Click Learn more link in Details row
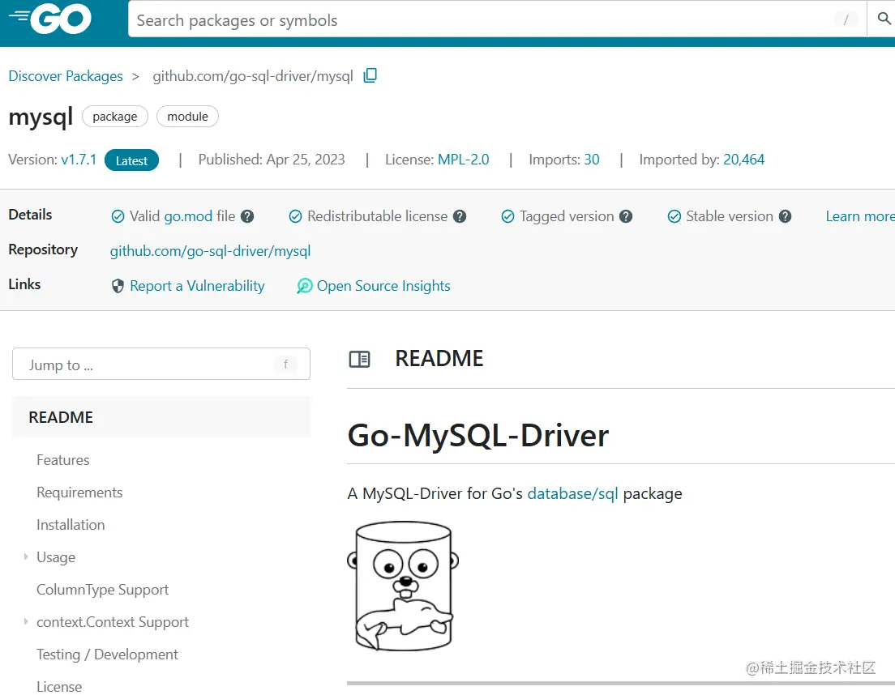The height and width of the screenshot is (695, 895). pyautogui.click(x=859, y=216)
